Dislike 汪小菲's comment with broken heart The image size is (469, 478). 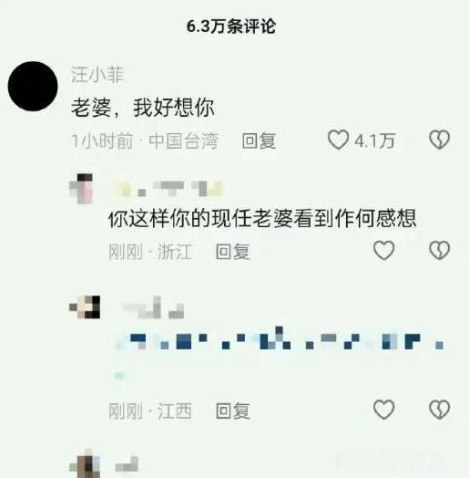(439, 140)
